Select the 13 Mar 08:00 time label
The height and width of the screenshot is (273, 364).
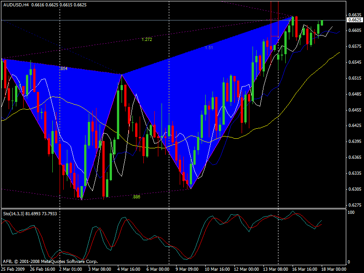[276, 269]
